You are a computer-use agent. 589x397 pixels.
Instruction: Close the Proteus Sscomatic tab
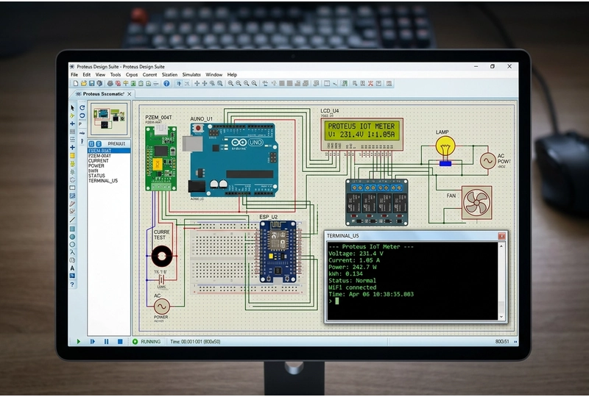(x=130, y=94)
